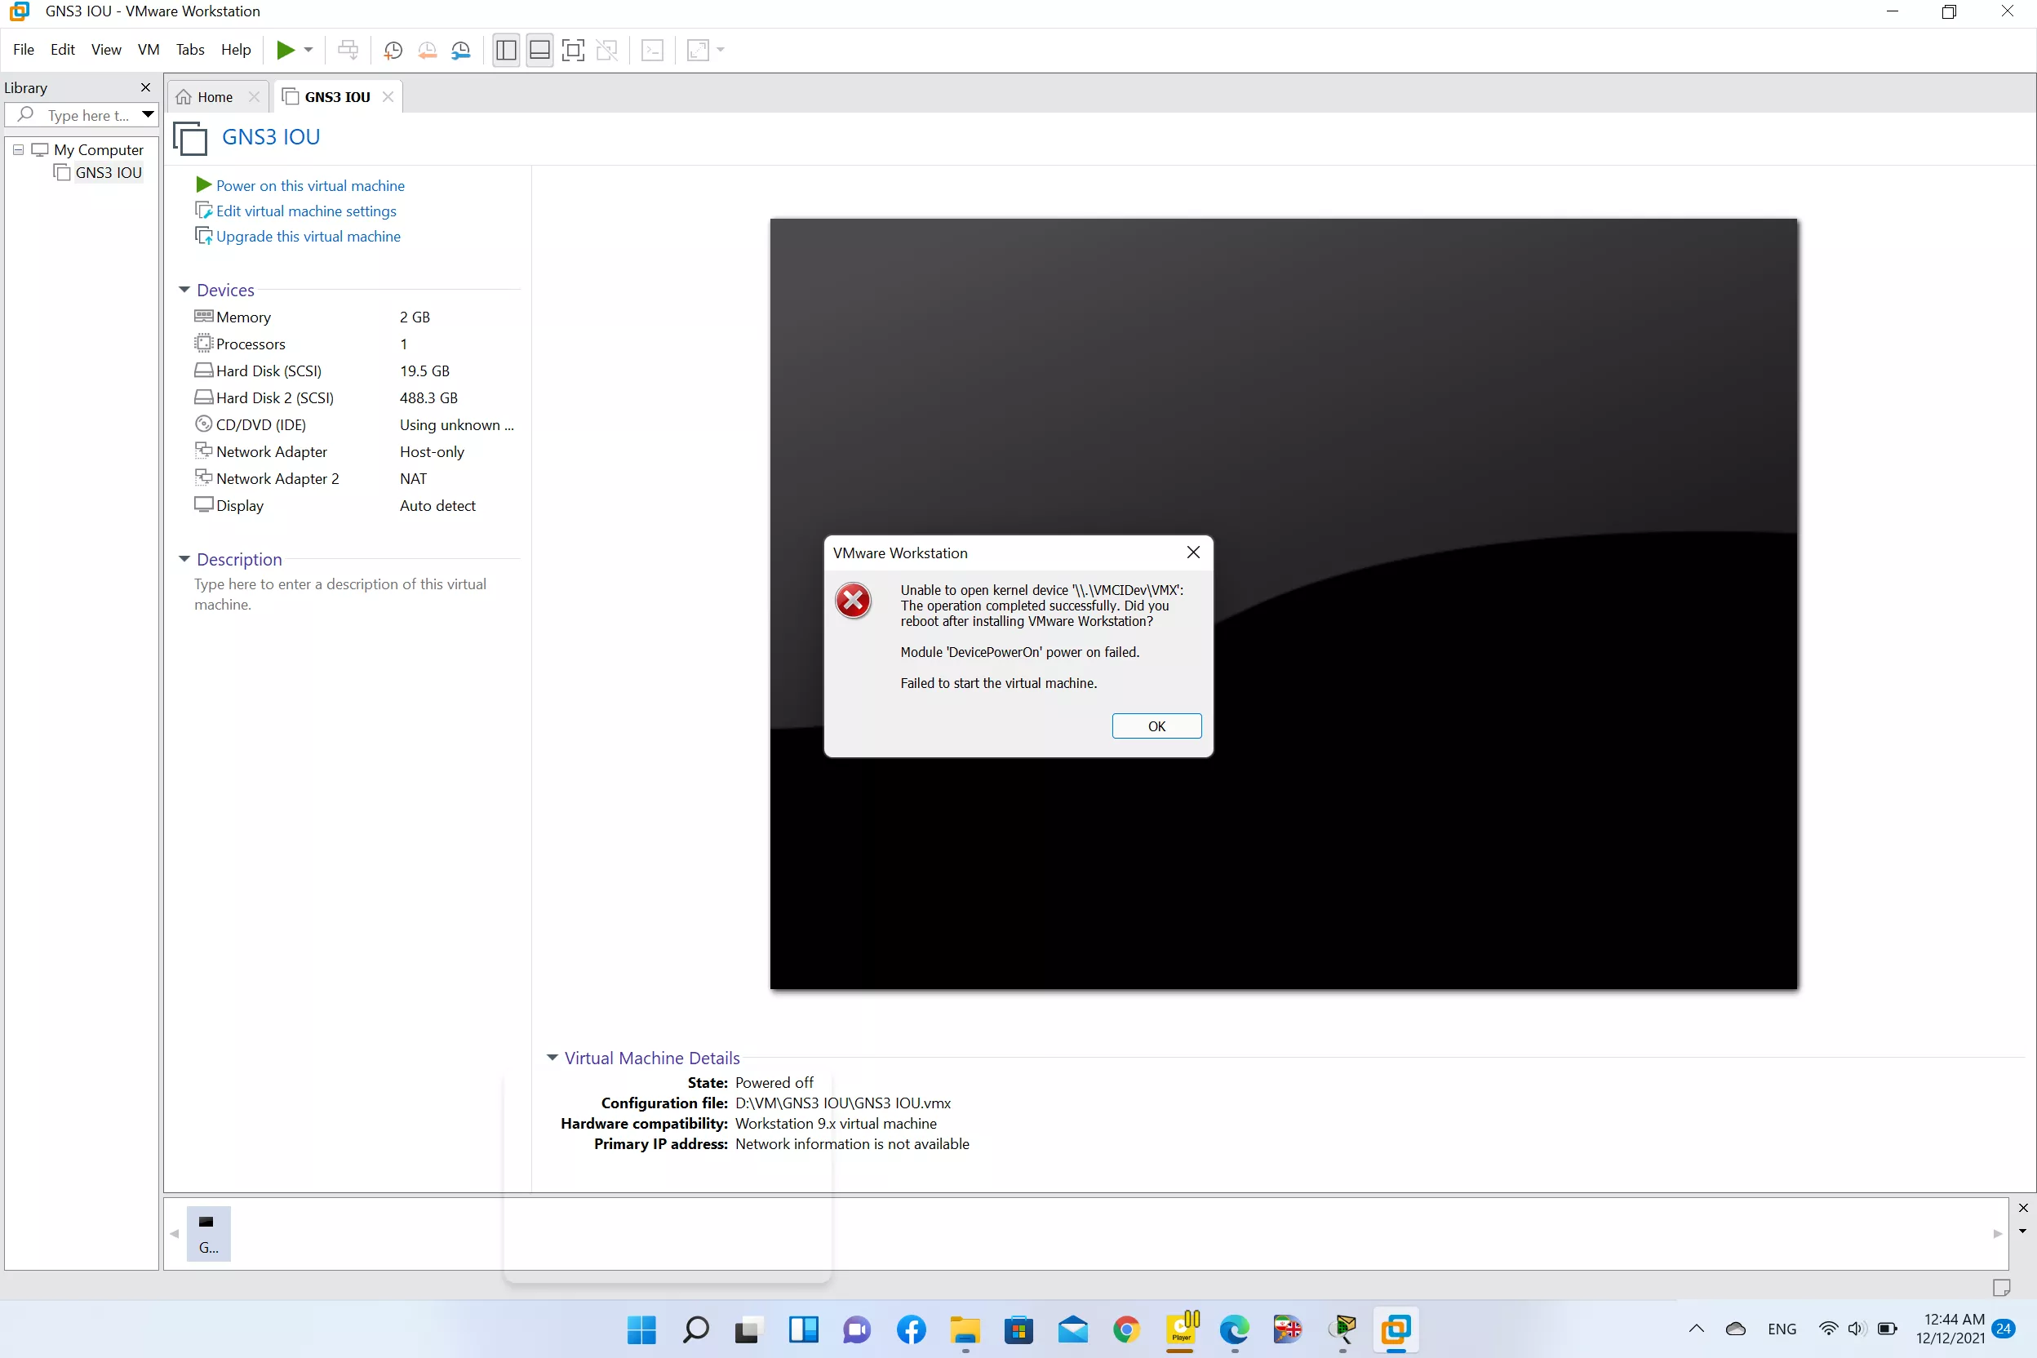
Task: Close the Home tab
Action: point(254,97)
